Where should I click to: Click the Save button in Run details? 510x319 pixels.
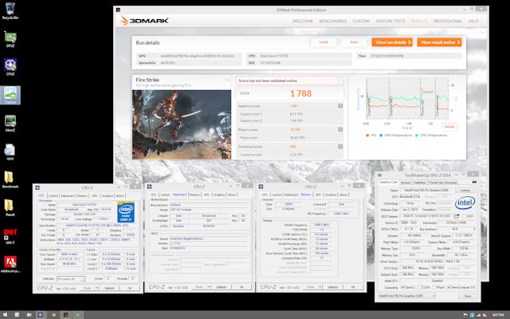tap(354, 42)
